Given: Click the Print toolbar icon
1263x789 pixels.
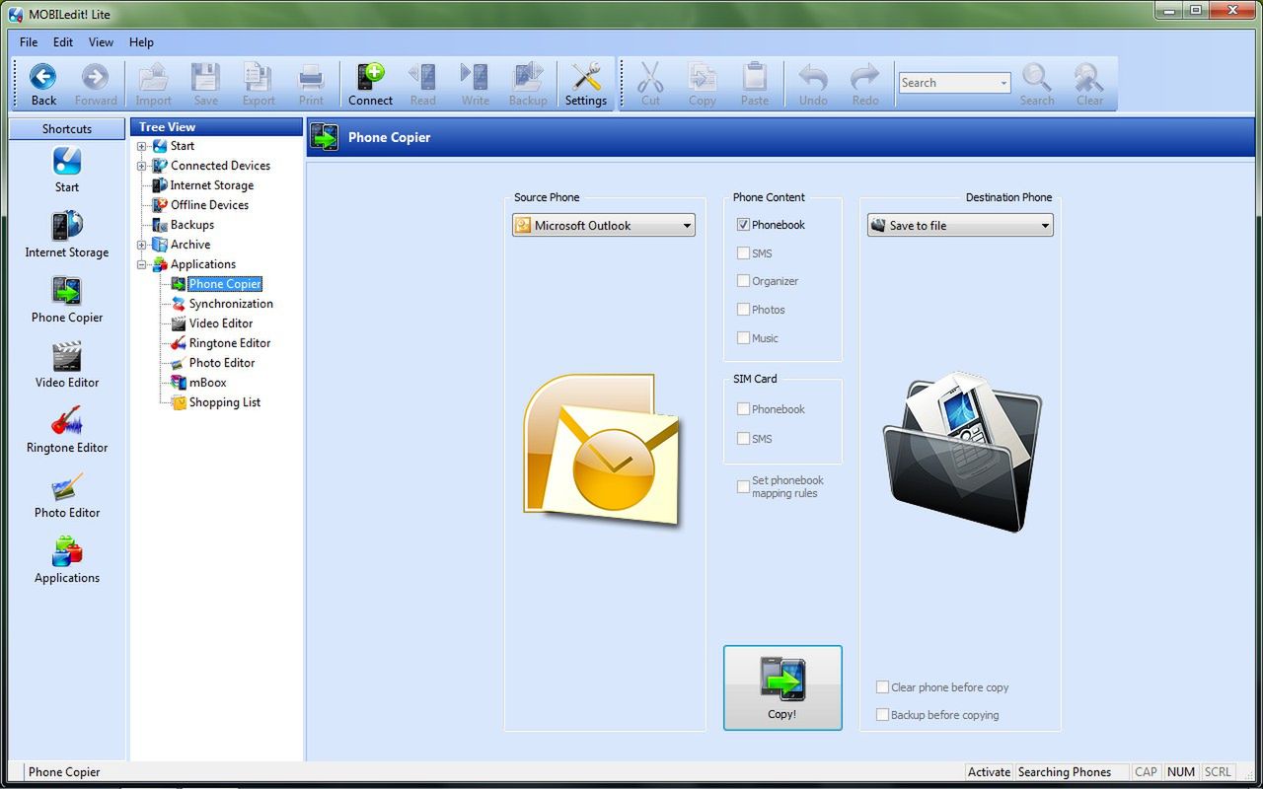Looking at the screenshot, I should click(x=311, y=84).
